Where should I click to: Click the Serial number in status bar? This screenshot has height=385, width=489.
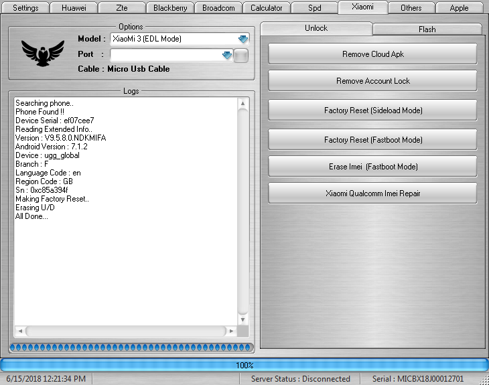click(418, 379)
